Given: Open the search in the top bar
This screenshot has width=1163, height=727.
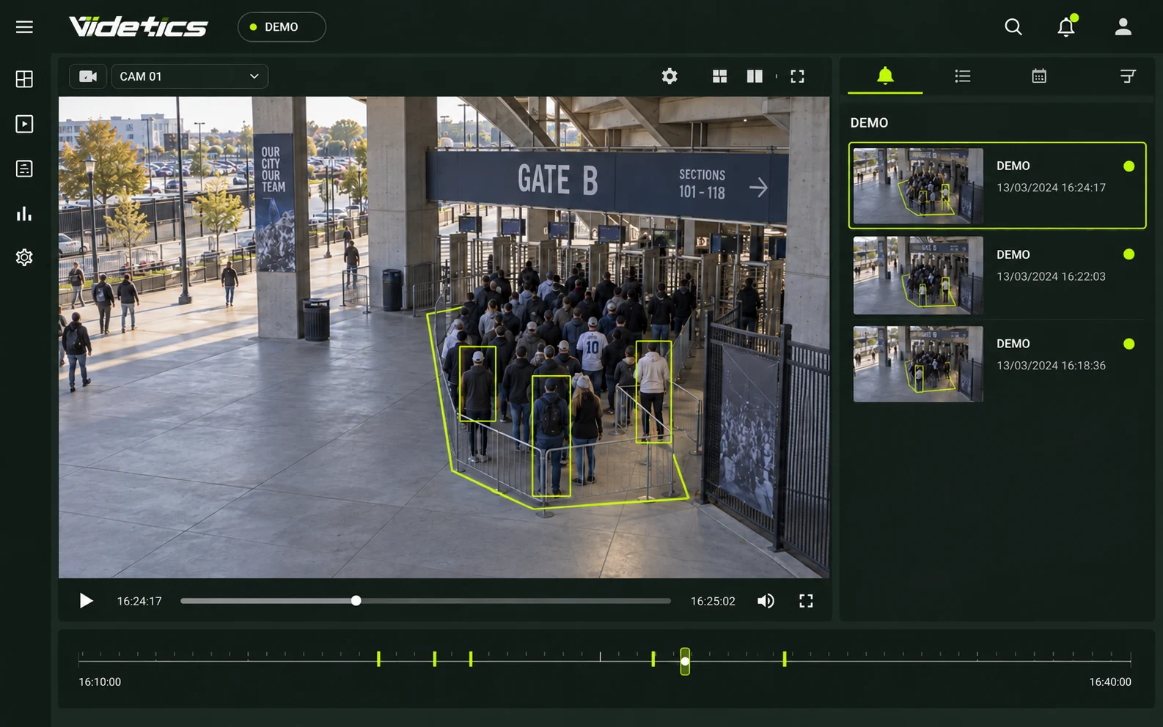Looking at the screenshot, I should point(1013,27).
